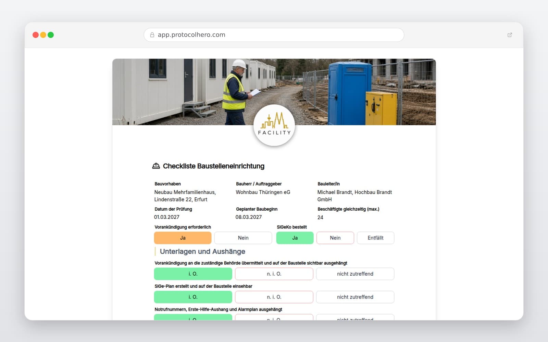Click the Unterlagen und Aushänge section heading
Screen dimensions: 548x342
tap(202, 251)
